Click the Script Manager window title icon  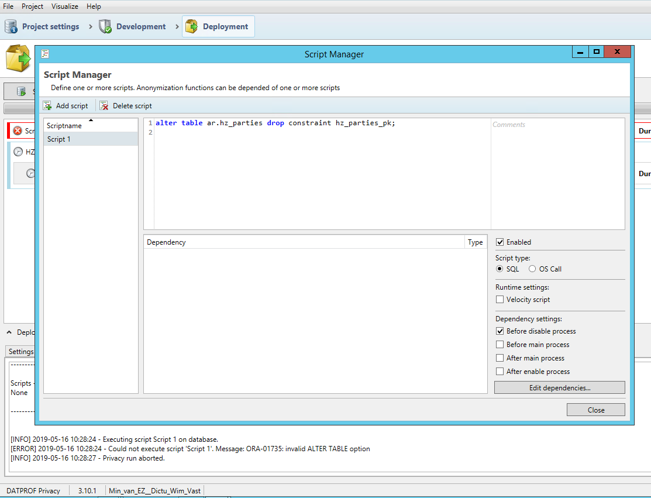pyautogui.click(x=45, y=54)
